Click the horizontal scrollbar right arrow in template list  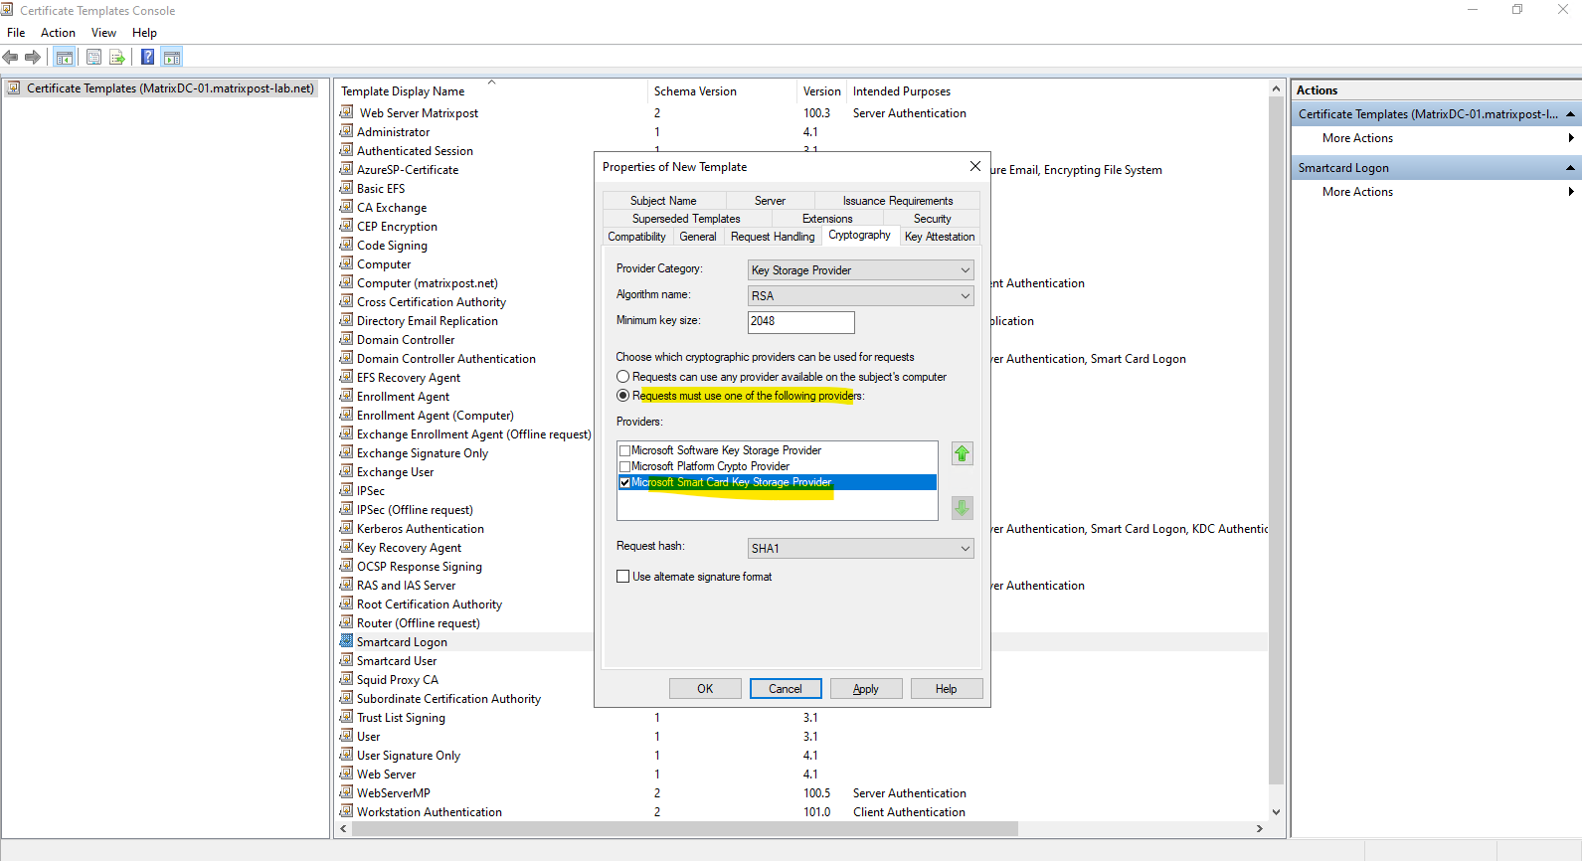[x=1260, y=828]
